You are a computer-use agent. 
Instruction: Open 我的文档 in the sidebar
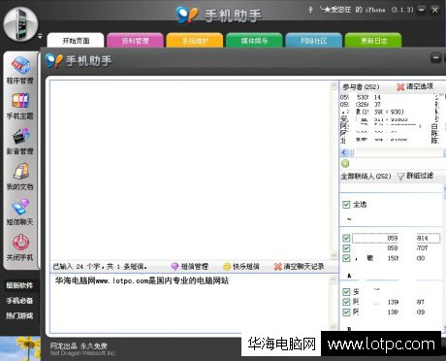point(20,177)
